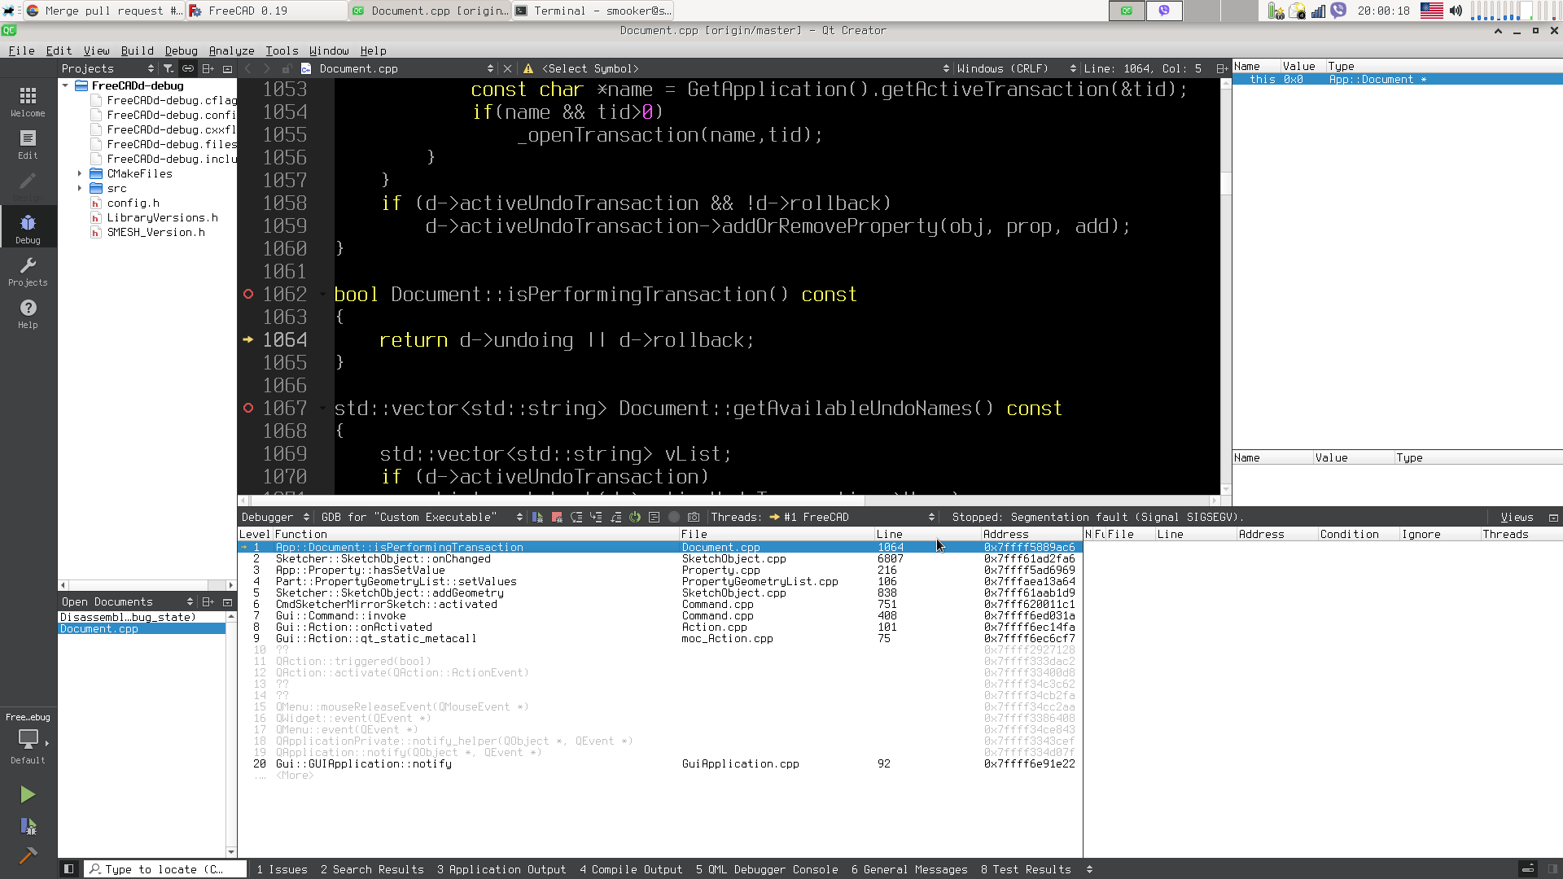Click the Type to locate input field

click(x=167, y=869)
